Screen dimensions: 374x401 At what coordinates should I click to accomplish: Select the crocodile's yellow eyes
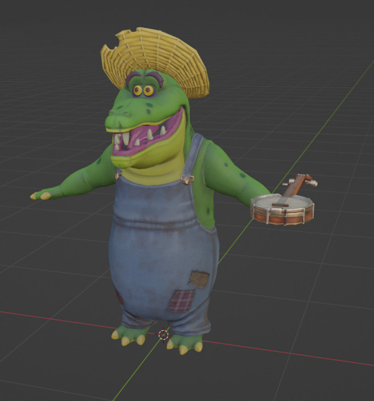coord(143,90)
